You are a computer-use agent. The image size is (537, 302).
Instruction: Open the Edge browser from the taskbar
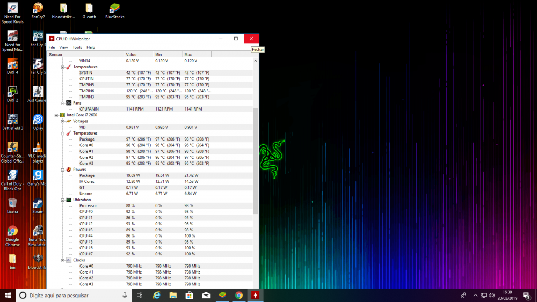[157, 296]
